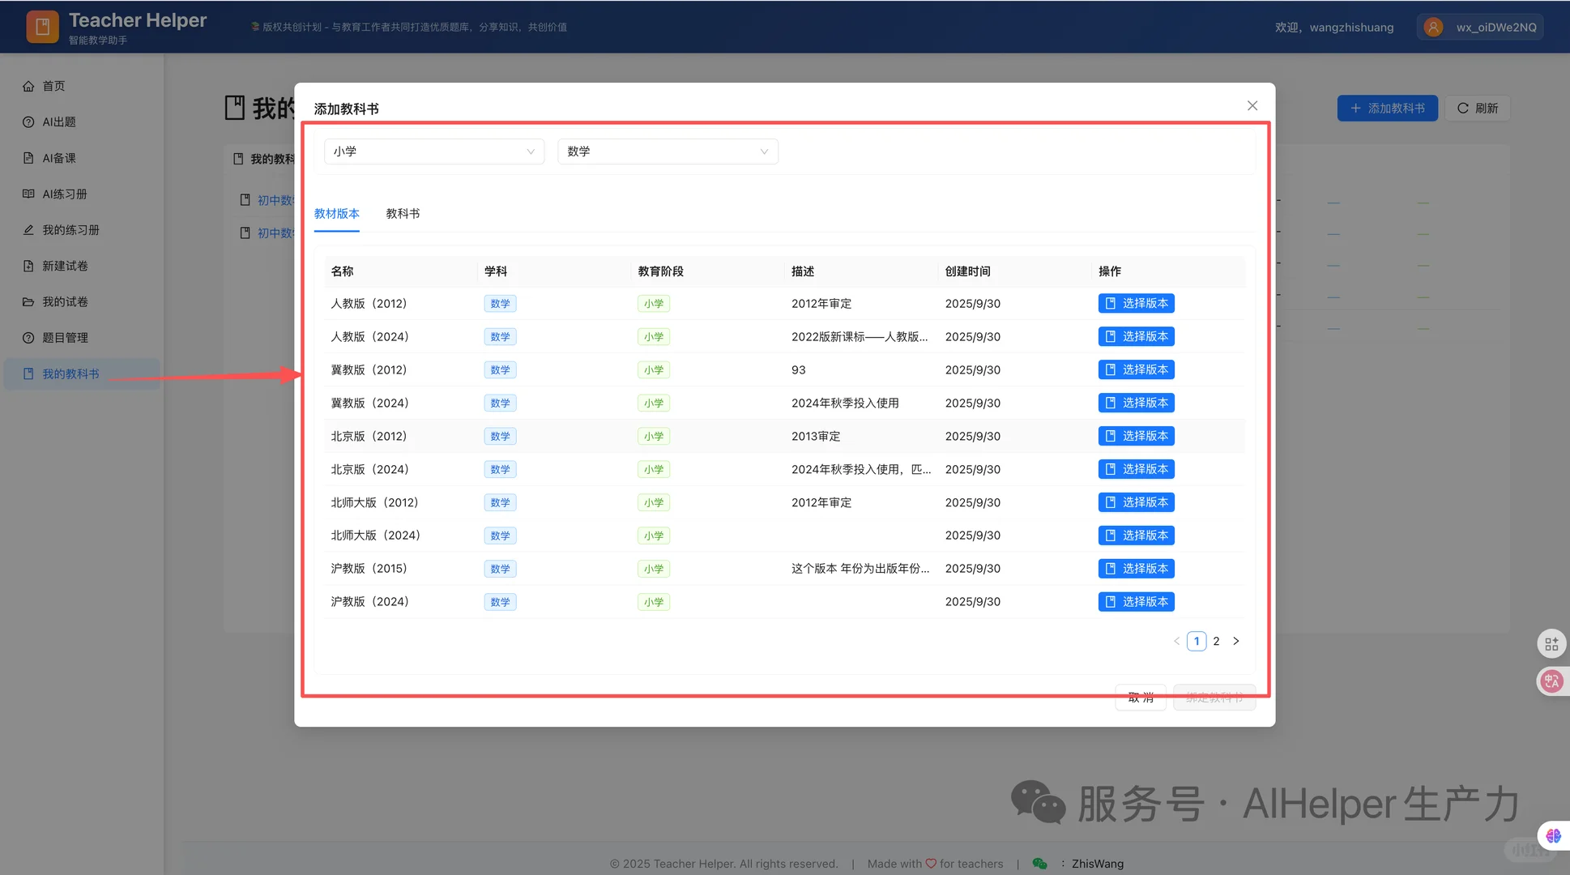1570x875 pixels.
Task: Go to page 2 of the textbook list
Action: point(1216,641)
